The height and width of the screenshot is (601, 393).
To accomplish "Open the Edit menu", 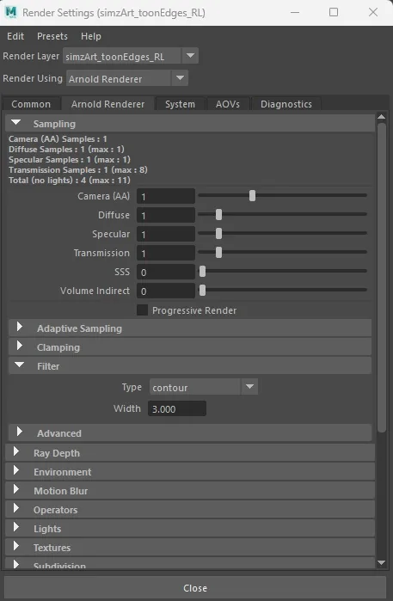I will coord(15,36).
